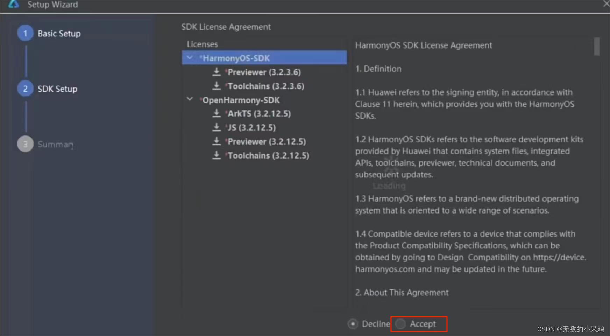
Task: Select the HarmonyOS-SDK tree row
Action: 264,58
